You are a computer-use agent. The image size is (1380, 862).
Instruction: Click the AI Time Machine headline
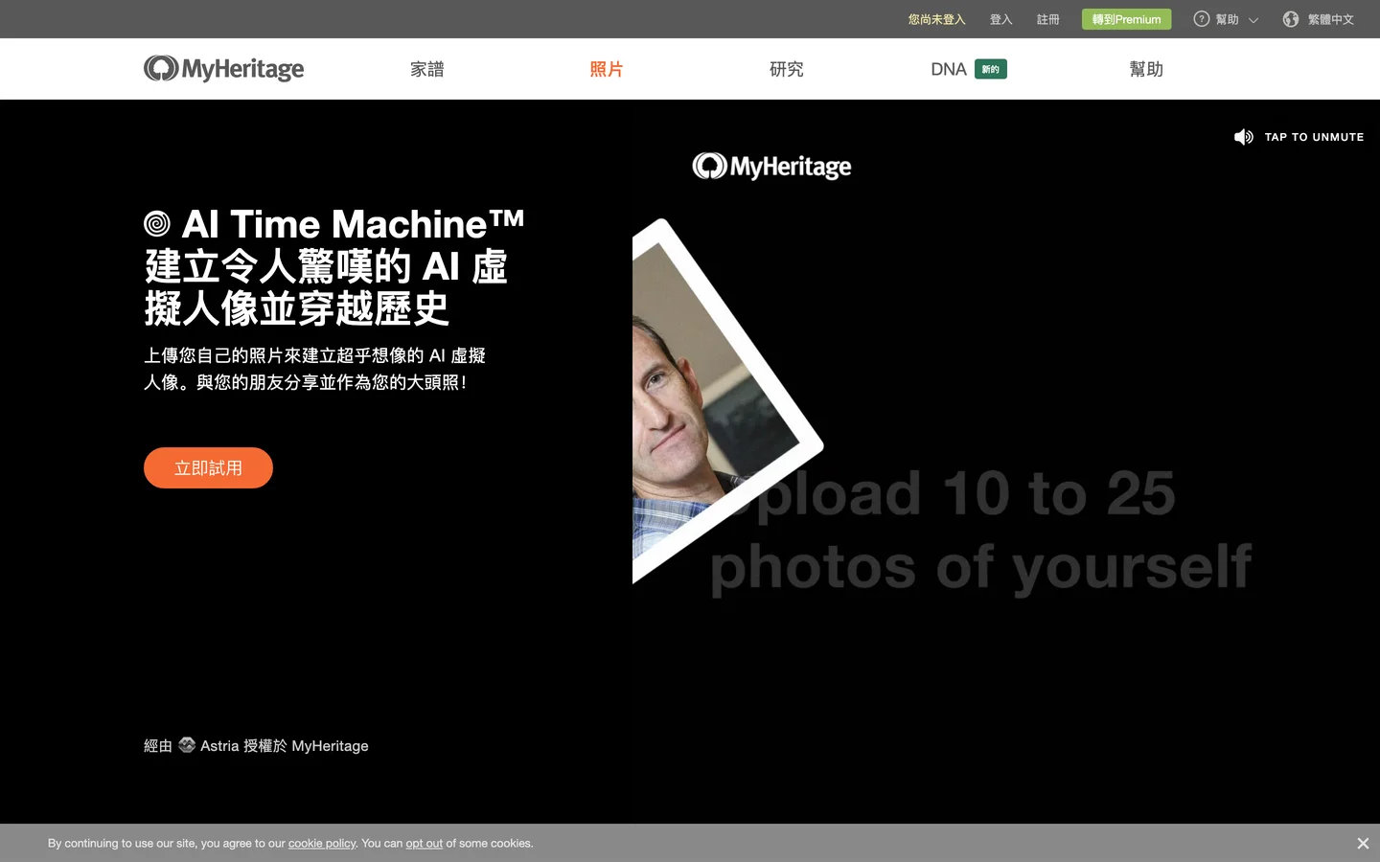coord(334,266)
